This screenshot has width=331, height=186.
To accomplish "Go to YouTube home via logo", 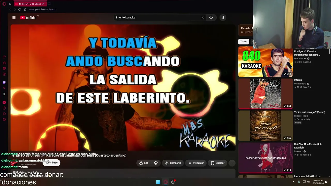I will coord(28,18).
